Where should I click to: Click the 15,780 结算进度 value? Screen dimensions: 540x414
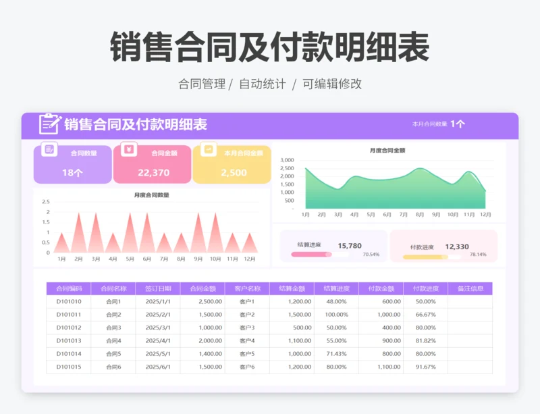[350, 246]
